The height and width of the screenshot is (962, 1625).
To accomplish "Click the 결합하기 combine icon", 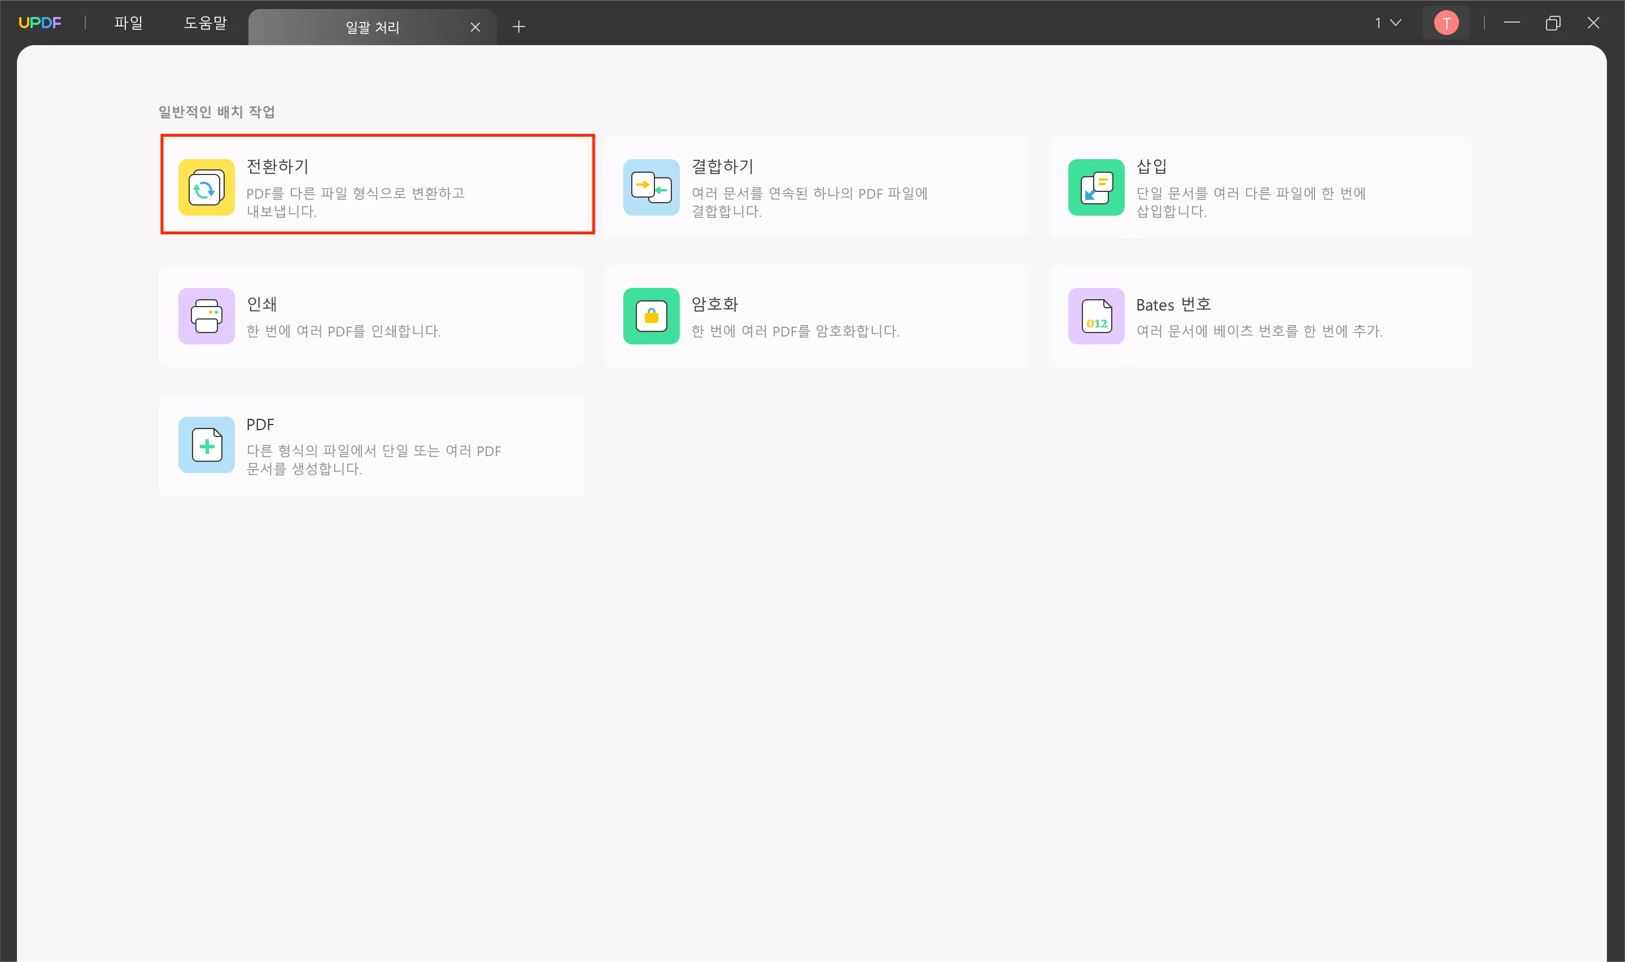I will [651, 187].
